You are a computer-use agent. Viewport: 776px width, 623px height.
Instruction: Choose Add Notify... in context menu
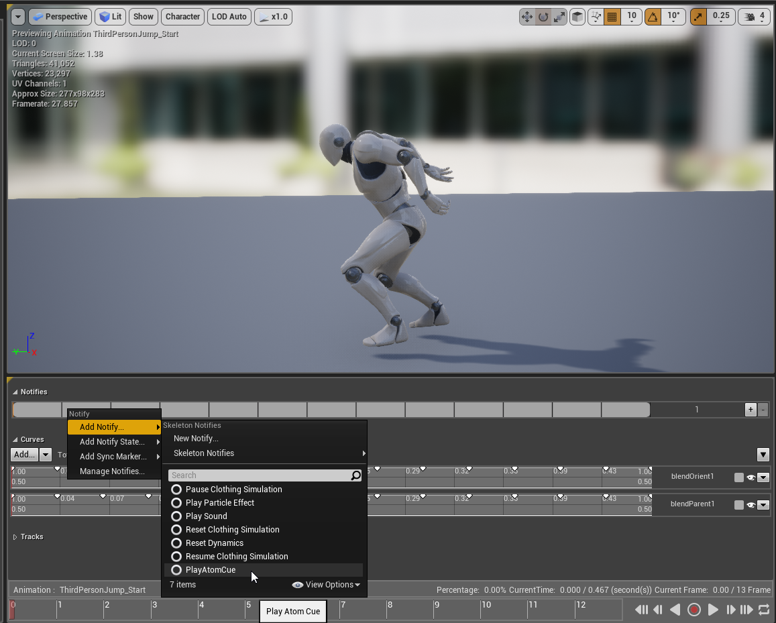pos(114,427)
